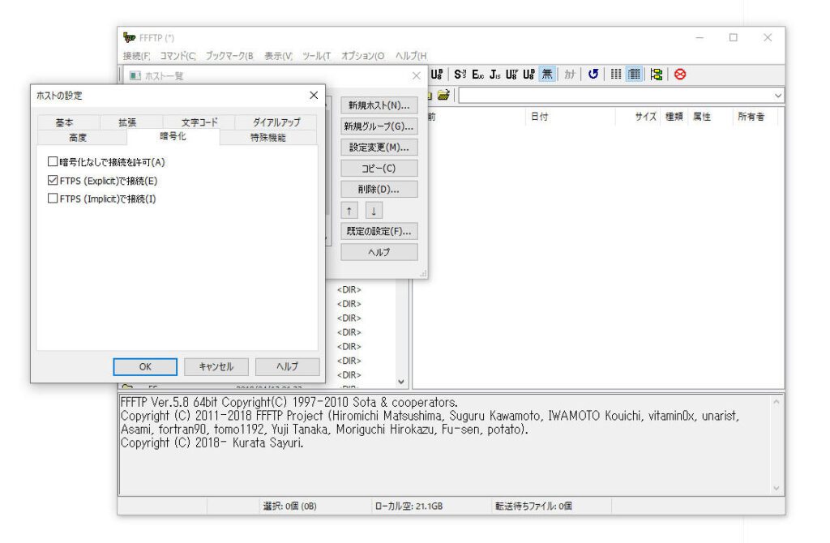Click status bar text 選択: 0個 (0B)
Image resolution: width=830 pixels, height=543 pixels.
289,506
